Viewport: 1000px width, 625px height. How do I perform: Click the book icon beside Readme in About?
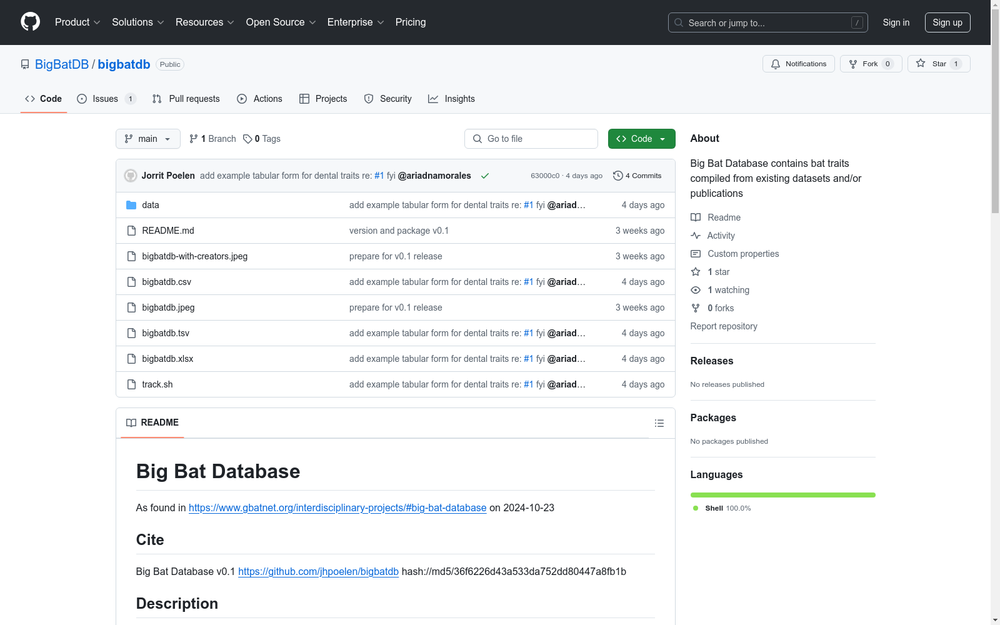click(696, 217)
